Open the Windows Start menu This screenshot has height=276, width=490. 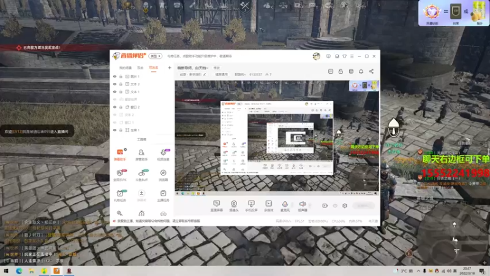pyautogui.click(x=6, y=270)
